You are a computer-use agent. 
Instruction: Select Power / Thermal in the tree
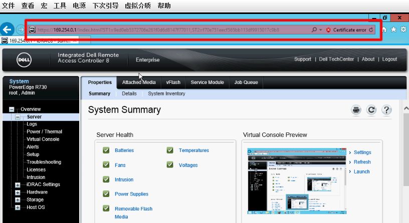[x=44, y=131]
